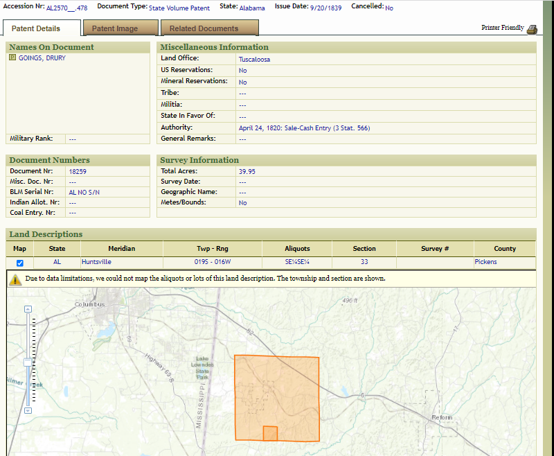Click the Pickens county link

click(x=485, y=262)
